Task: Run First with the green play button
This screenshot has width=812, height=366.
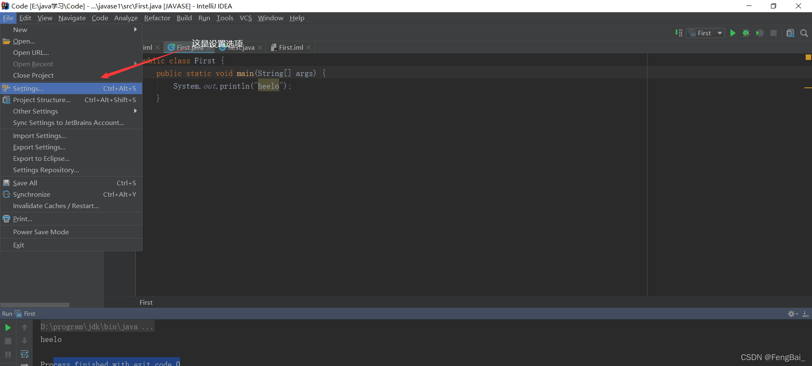Action: tap(733, 33)
